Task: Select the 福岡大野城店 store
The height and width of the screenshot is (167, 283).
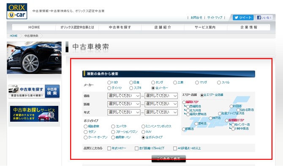Action: click(188, 115)
